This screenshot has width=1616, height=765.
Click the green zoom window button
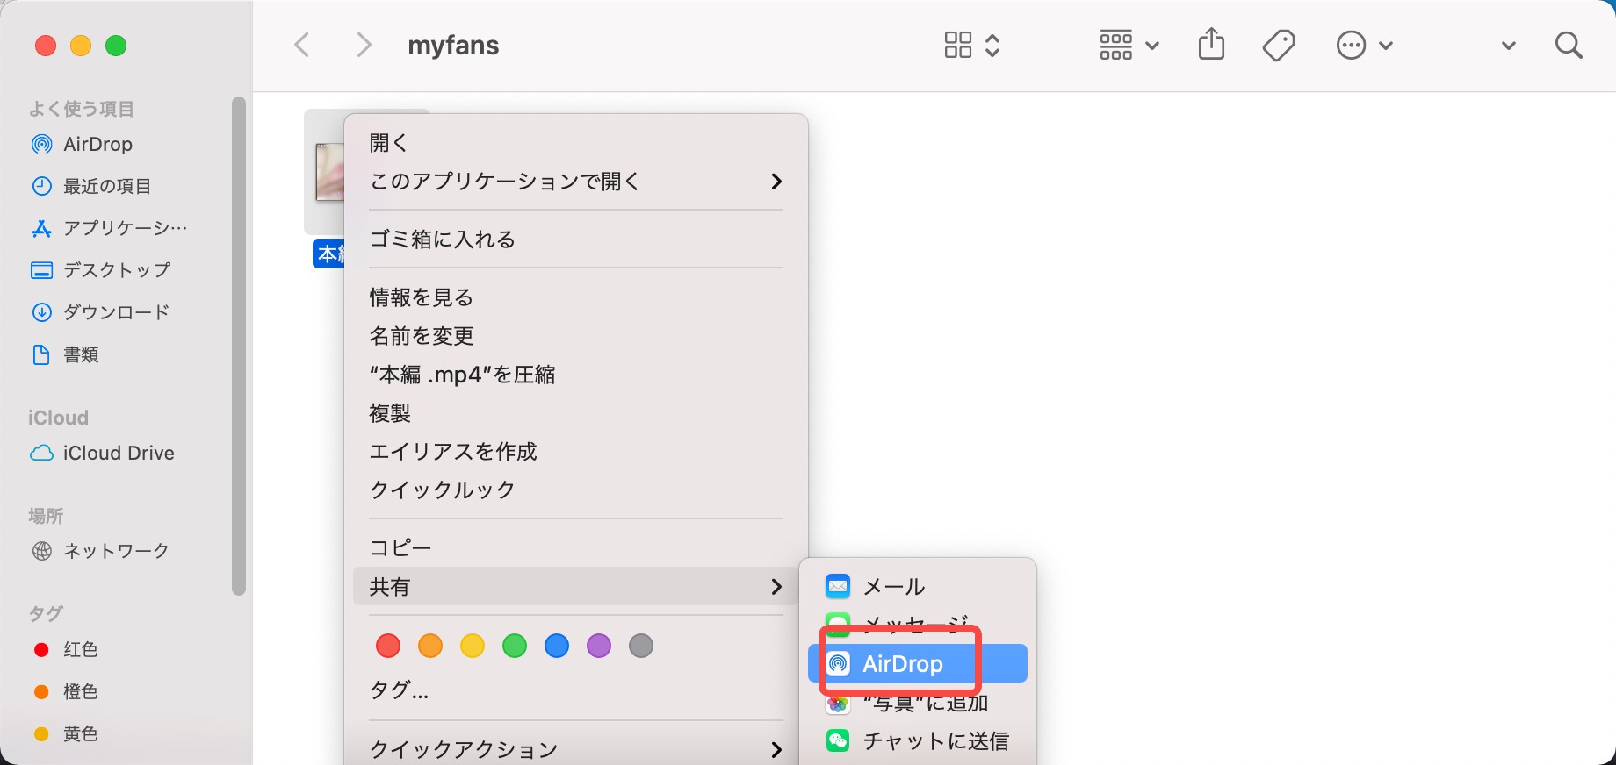(116, 46)
